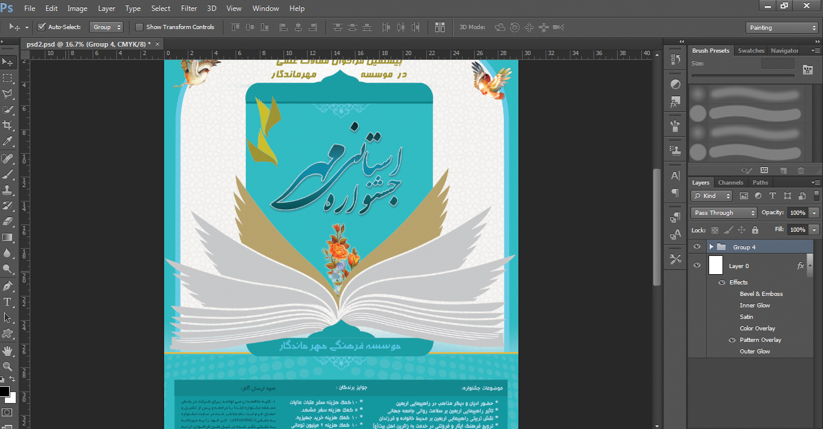
Task: Click the Opacity value field
Action: 798,213
